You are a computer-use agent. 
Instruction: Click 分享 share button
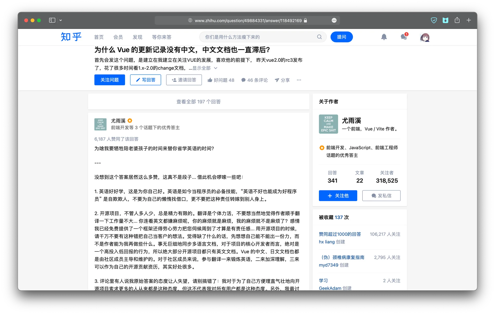(x=282, y=80)
